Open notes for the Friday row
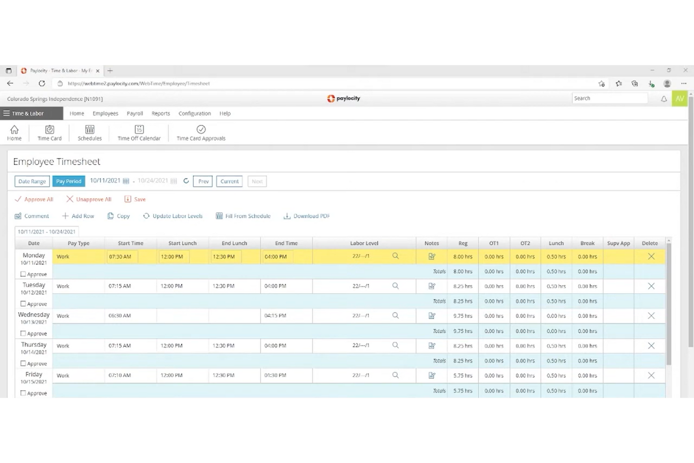The image size is (694, 463). click(x=432, y=375)
